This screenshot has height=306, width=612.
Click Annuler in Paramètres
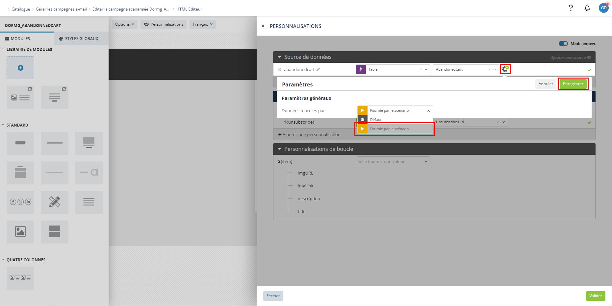[546, 84]
